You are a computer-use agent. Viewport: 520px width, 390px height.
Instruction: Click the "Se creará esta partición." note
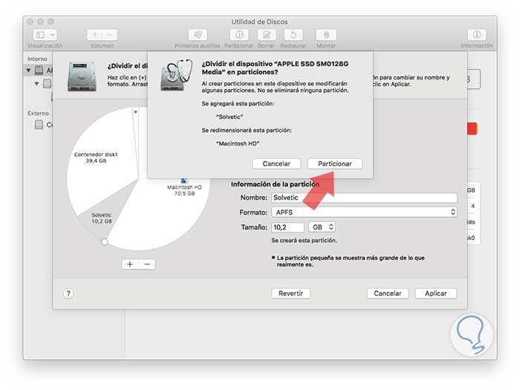[x=304, y=240]
